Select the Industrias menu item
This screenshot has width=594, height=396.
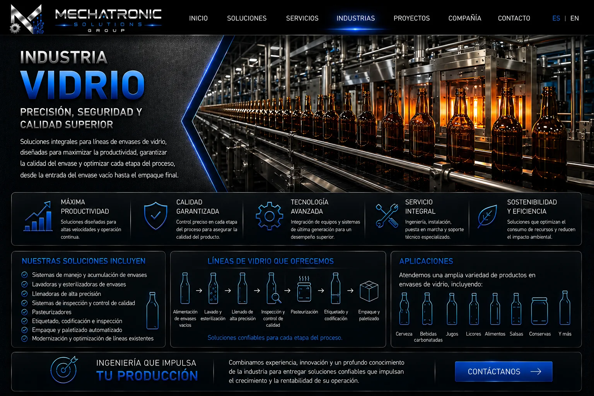pyautogui.click(x=356, y=18)
